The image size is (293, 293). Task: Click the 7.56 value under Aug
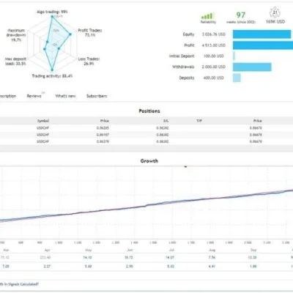[212, 257]
